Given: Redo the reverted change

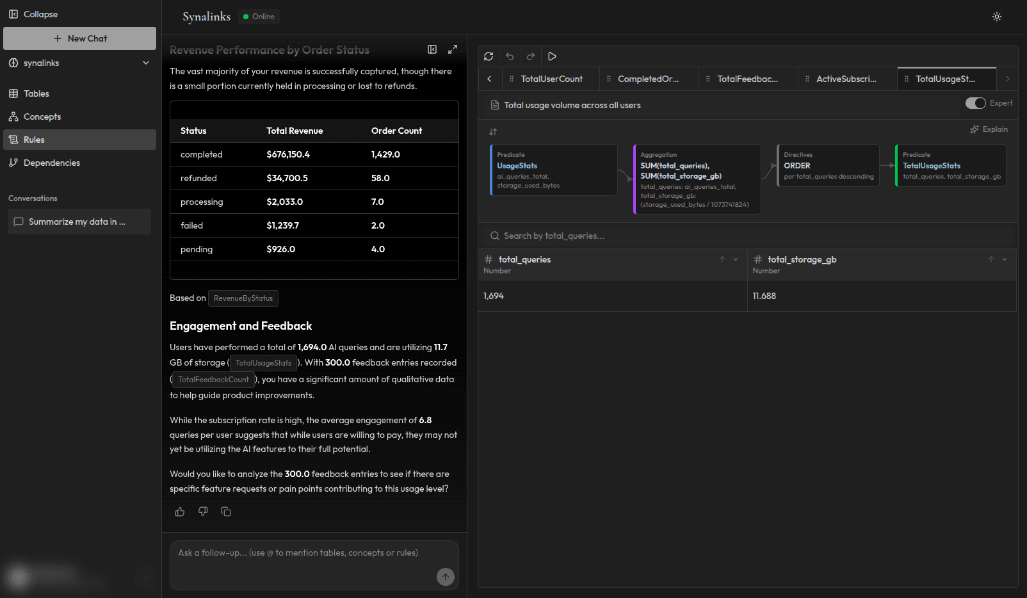Looking at the screenshot, I should (530, 56).
